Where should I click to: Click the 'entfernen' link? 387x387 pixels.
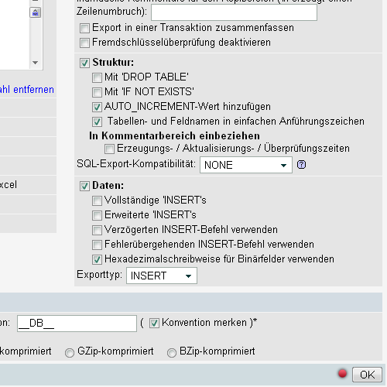pyautogui.click(x=33, y=90)
